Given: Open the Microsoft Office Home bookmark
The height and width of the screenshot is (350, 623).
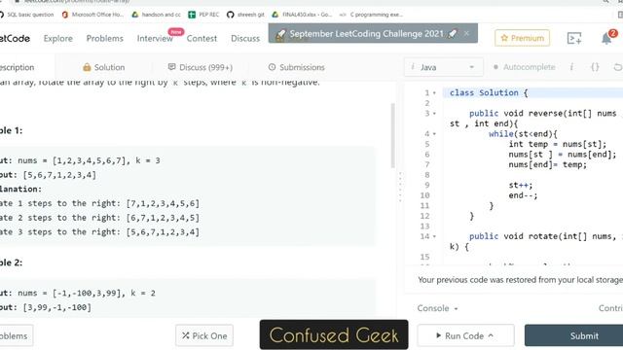Looking at the screenshot, I should (x=93, y=15).
